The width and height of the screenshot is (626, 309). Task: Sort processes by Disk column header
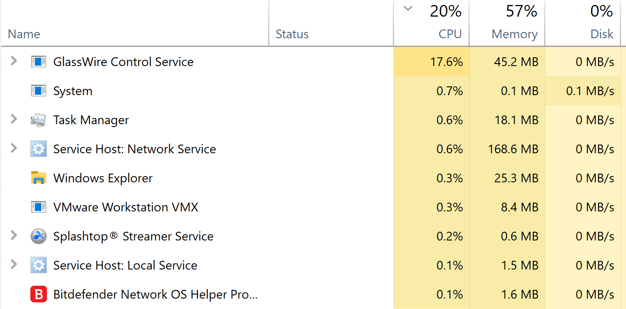click(601, 34)
